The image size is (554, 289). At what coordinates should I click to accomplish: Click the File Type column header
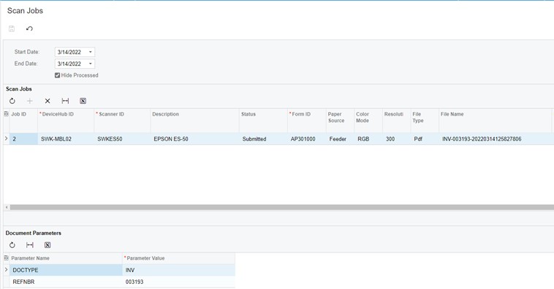[425, 121]
